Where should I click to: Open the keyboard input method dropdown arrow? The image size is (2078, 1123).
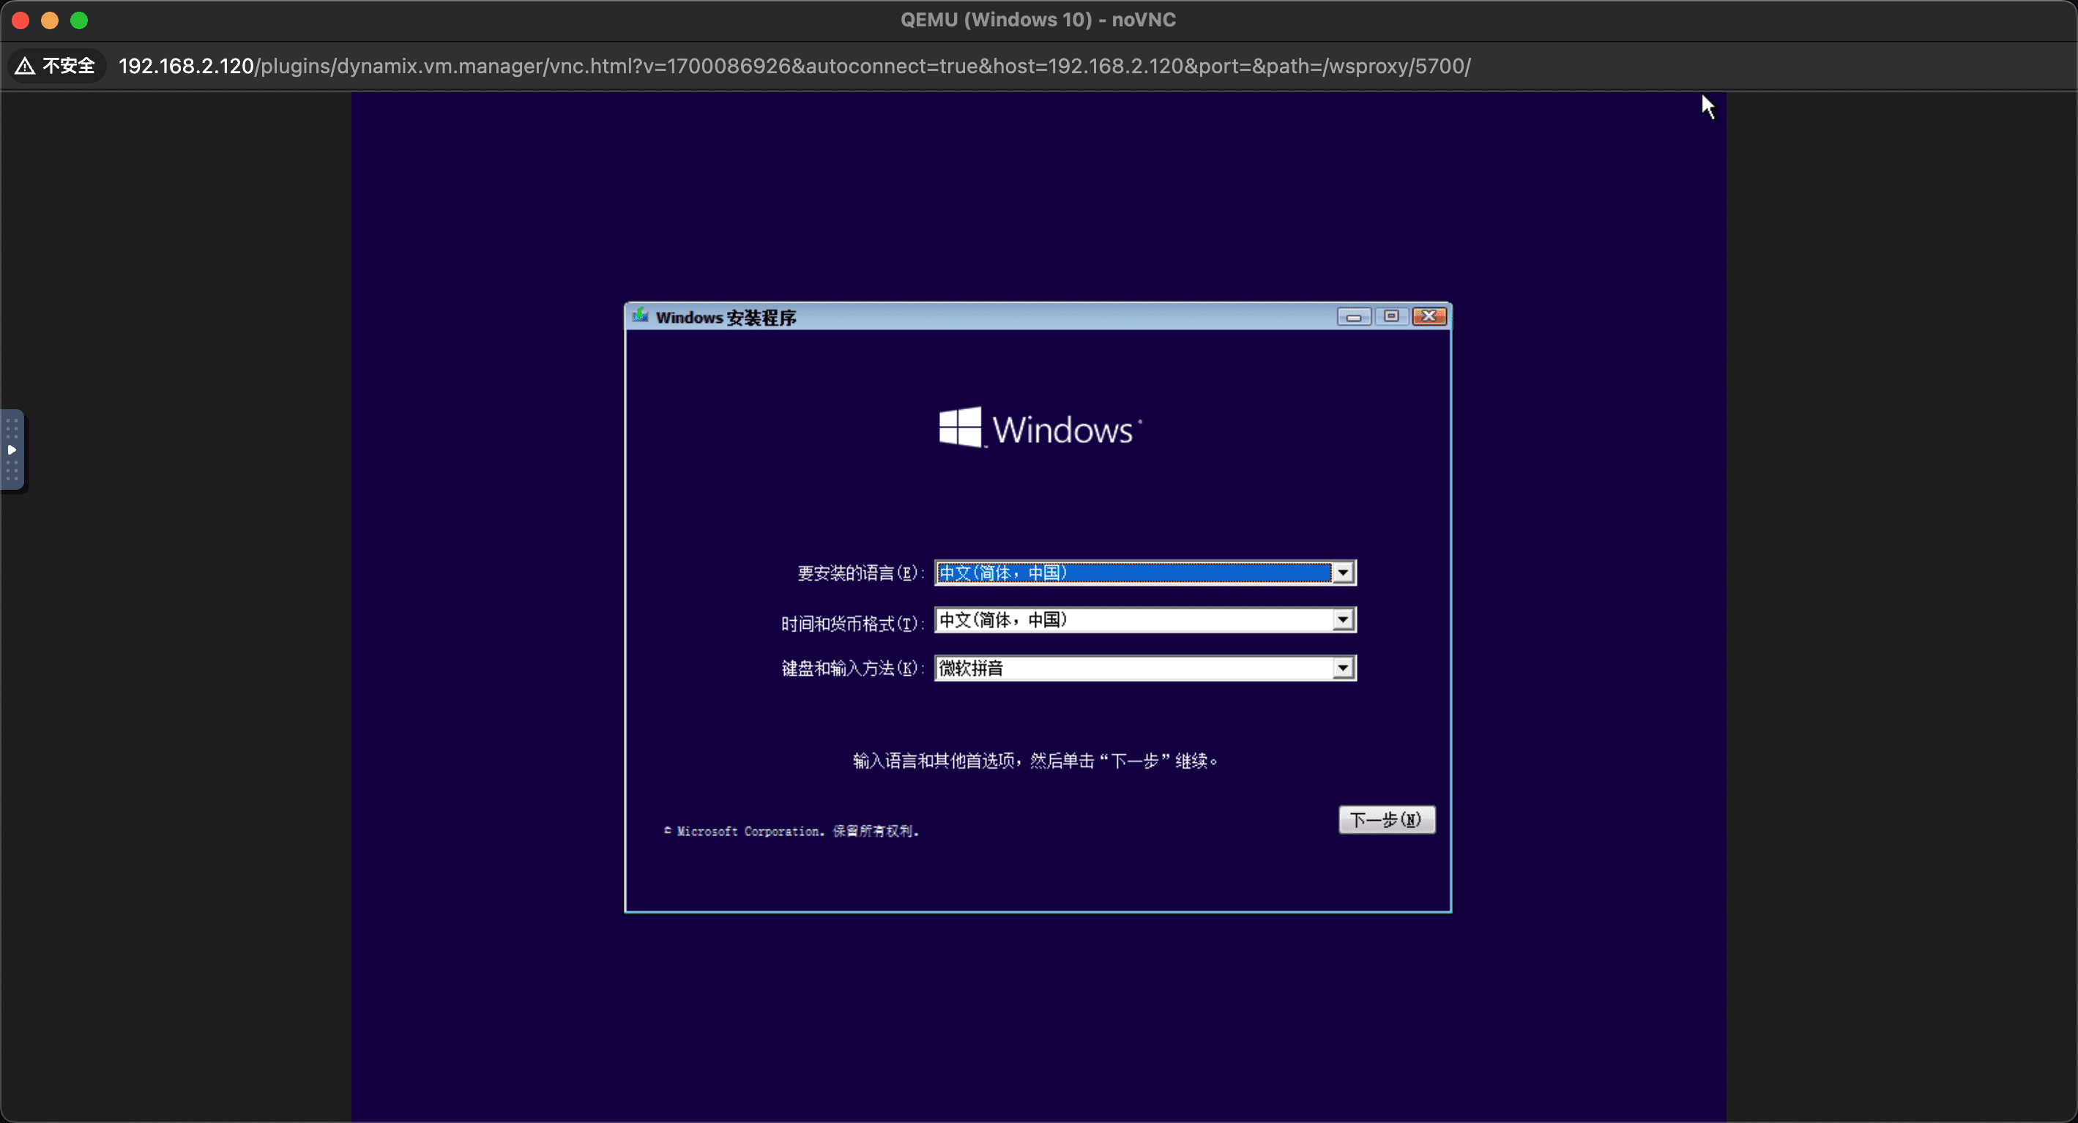(1343, 668)
